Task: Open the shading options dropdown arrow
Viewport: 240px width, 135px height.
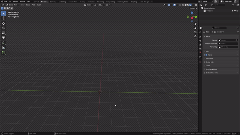Action: (193, 5)
